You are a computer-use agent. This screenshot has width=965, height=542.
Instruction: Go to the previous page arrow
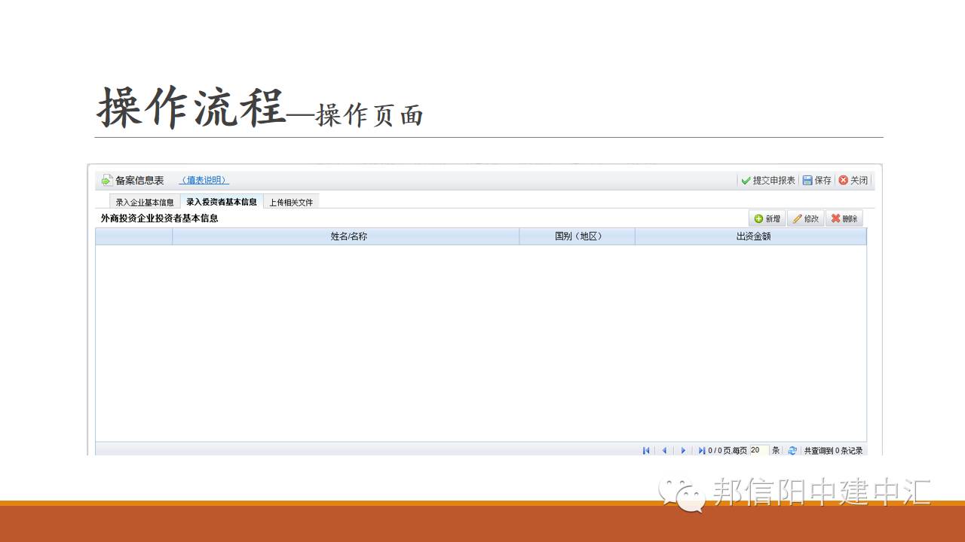[x=664, y=450]
